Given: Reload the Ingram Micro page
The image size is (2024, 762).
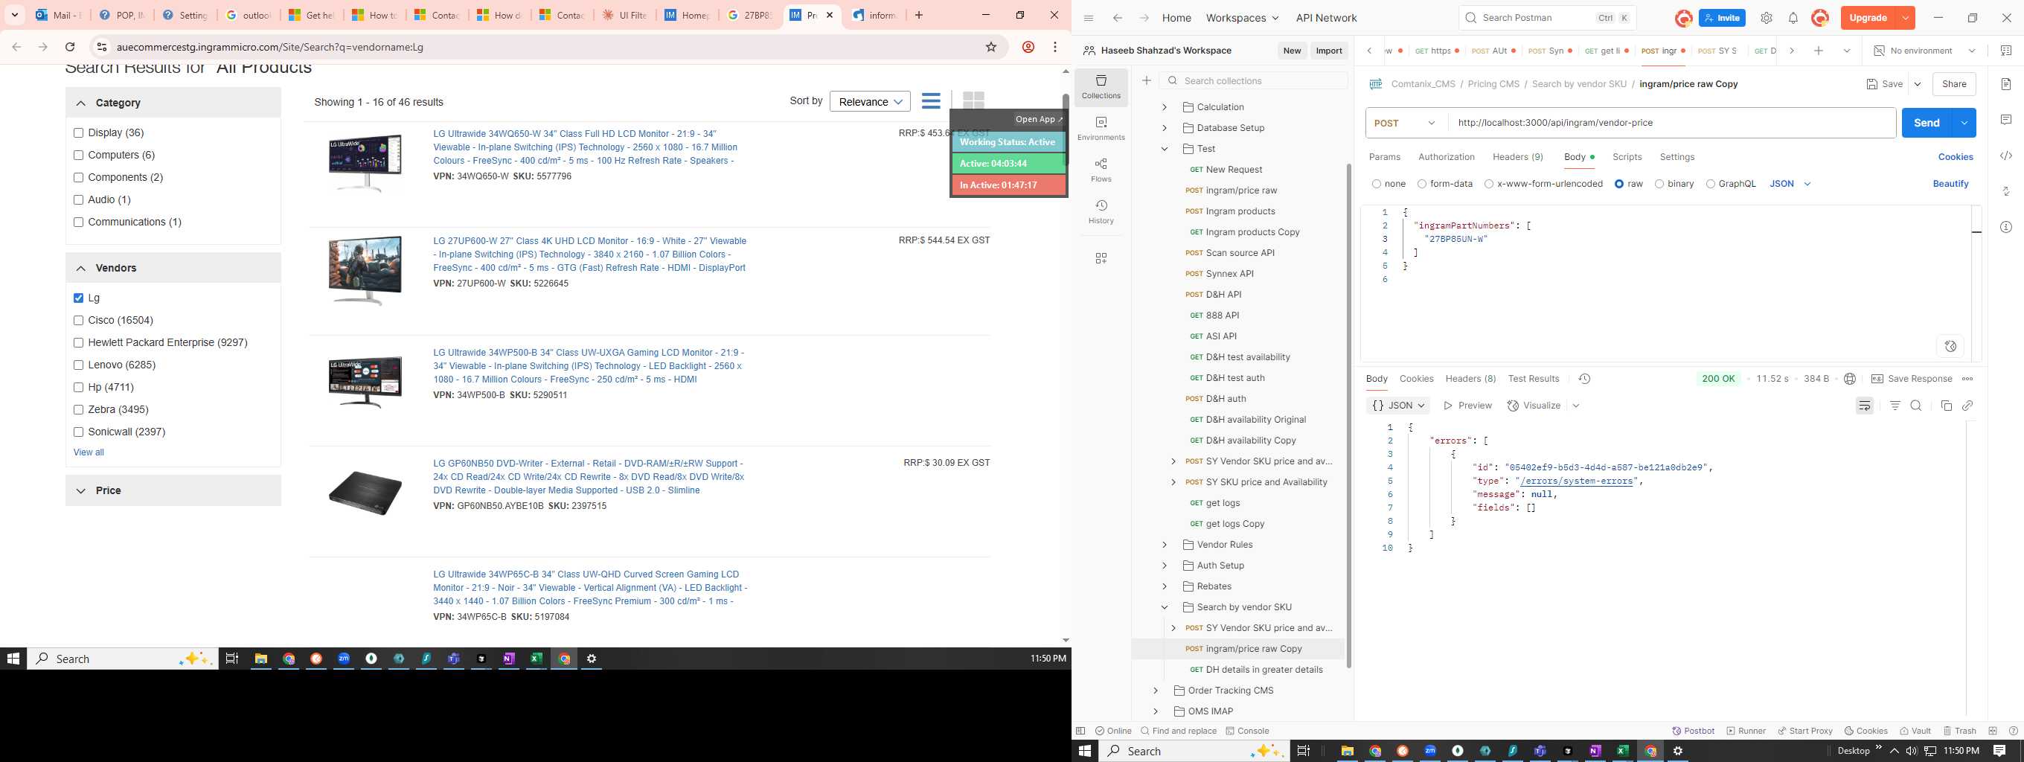Looking at the screenshot, I should [x=70, y=47].
